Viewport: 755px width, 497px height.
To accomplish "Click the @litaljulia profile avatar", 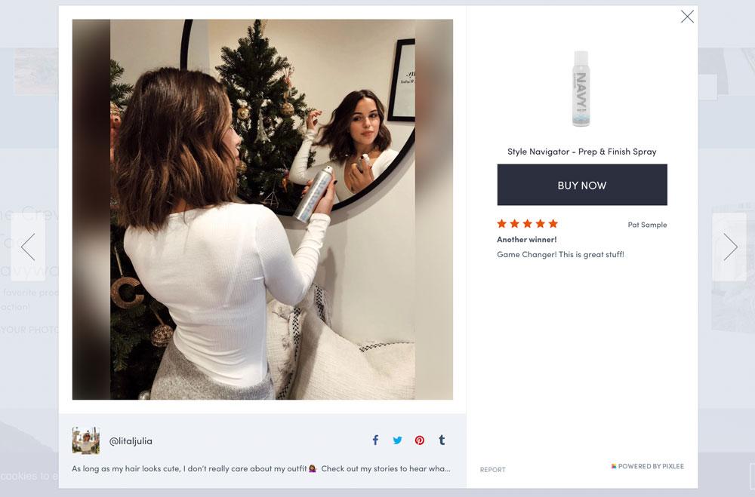I will tap(86, 440).
